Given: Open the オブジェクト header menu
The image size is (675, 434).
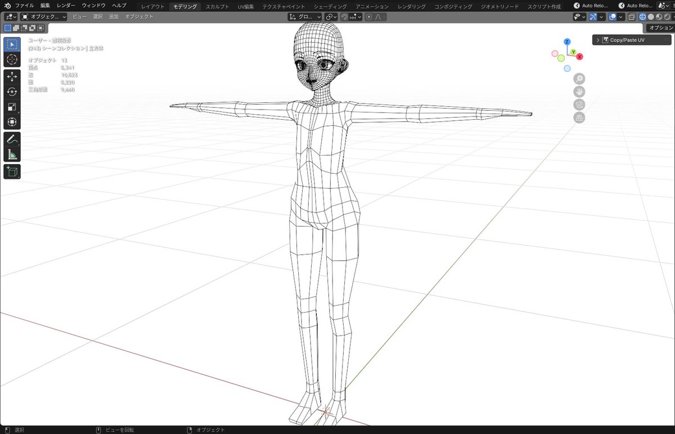Looking at the screenshot, I should coord(139,17).
